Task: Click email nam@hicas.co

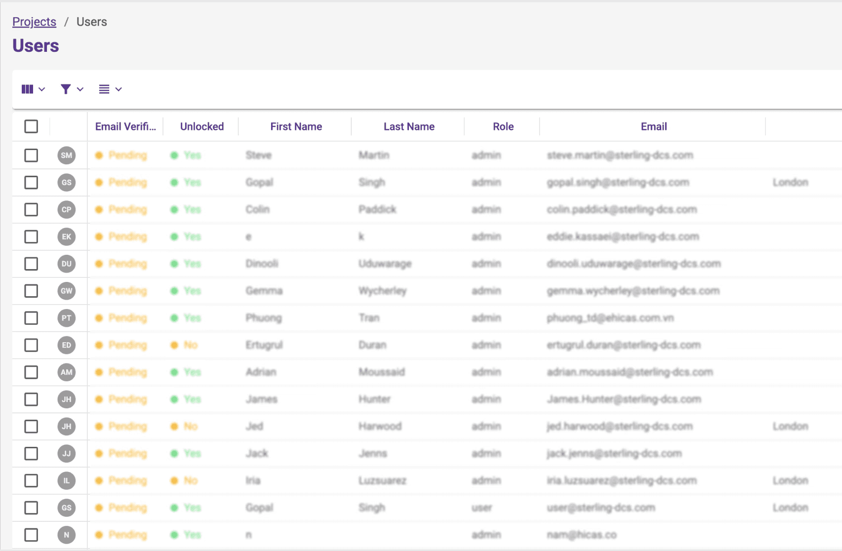Action: point(582,535)
